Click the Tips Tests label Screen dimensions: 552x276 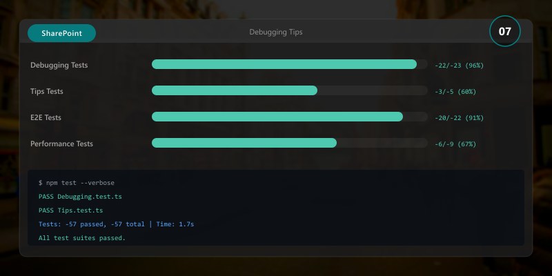[47, 91]
